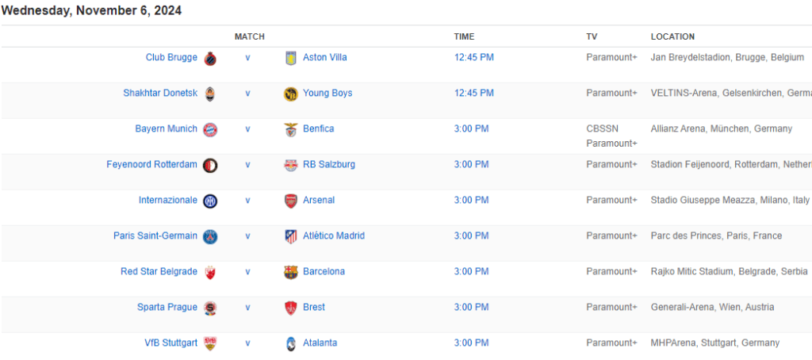Click the 3:00 PM time for Stuttgart match
Screen dimensions: 812x360
471,343
